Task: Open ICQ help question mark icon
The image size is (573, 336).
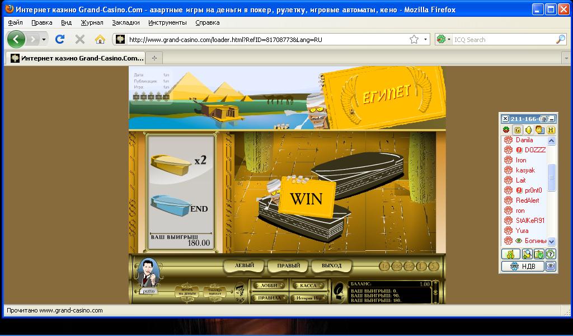Action: tap(551, 254)
